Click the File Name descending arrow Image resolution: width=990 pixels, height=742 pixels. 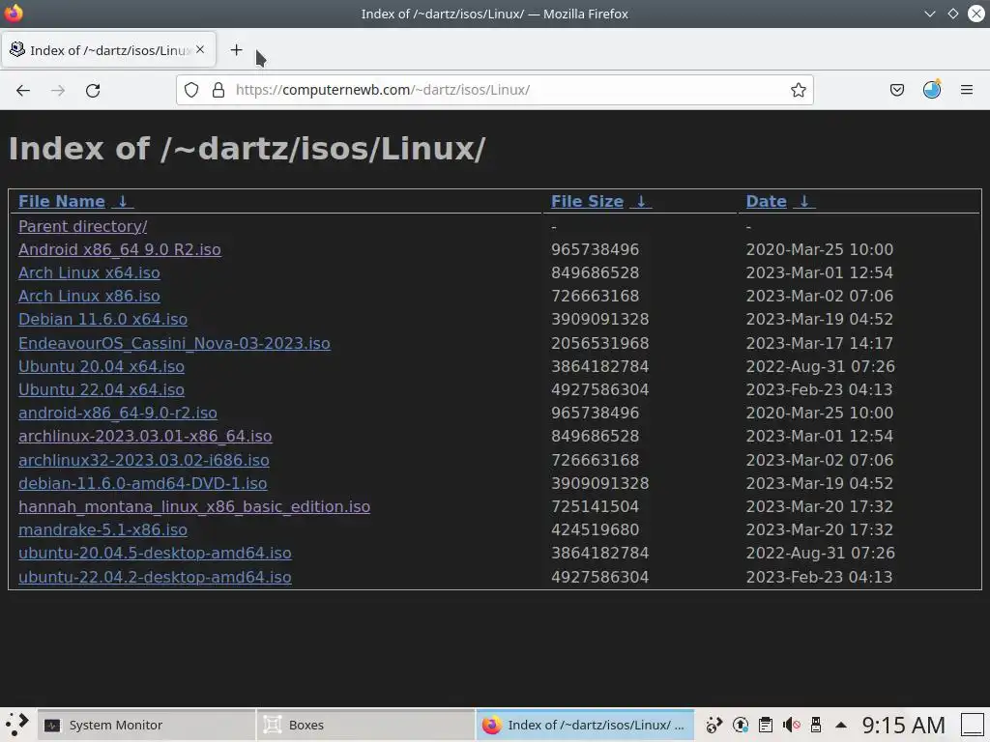click(x=123, y=201)
